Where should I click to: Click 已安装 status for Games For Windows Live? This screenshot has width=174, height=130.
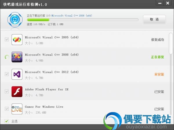coord(159,109)
